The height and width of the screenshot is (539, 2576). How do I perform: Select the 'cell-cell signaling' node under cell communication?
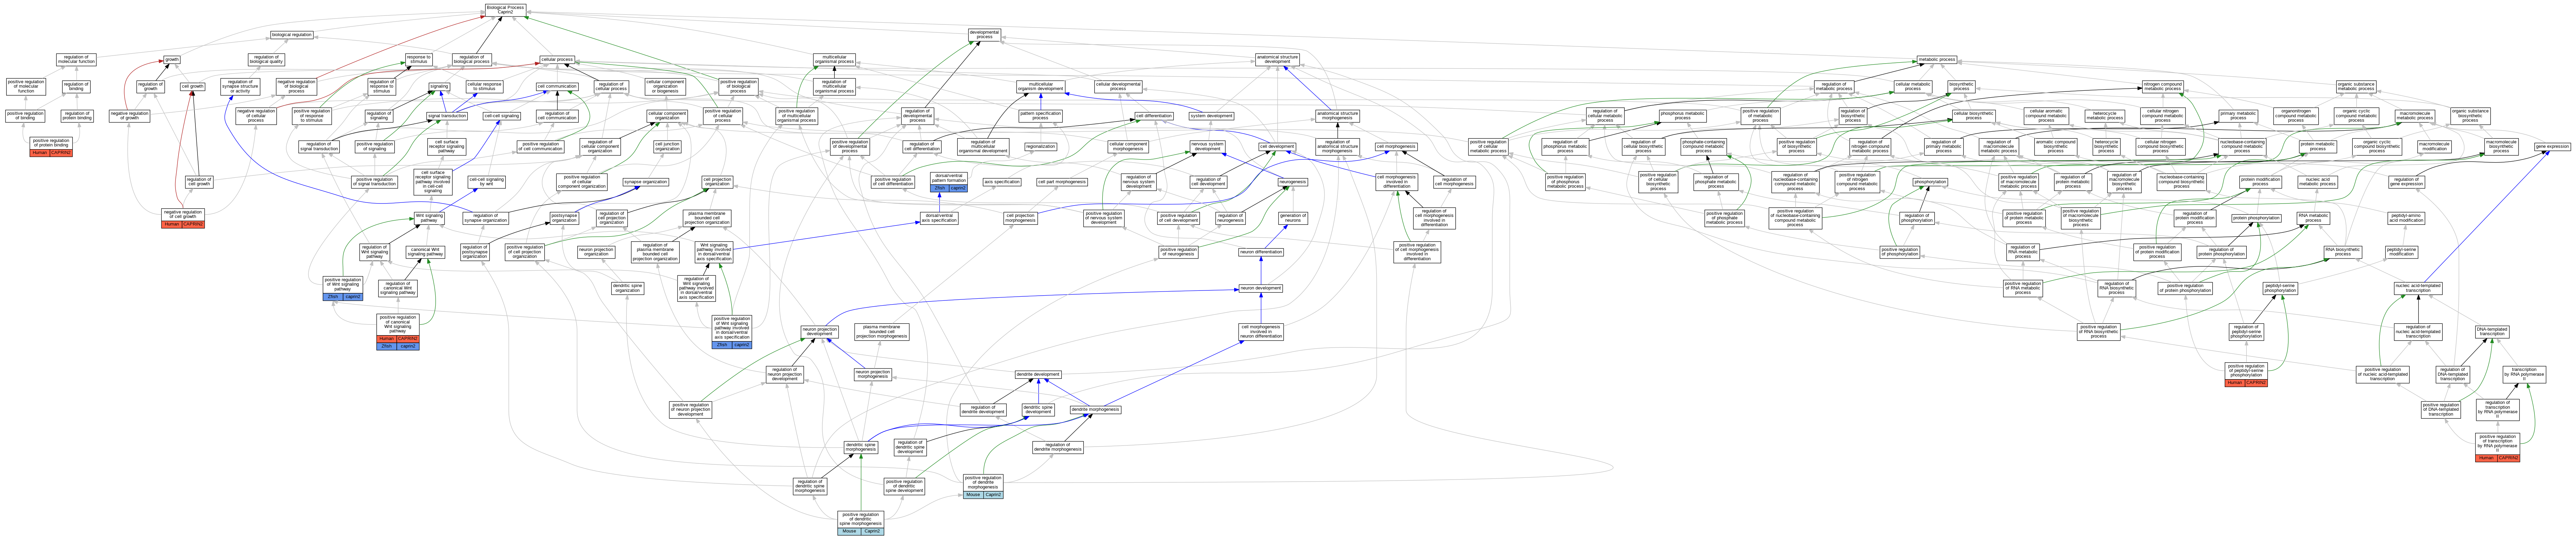(502, 116)
